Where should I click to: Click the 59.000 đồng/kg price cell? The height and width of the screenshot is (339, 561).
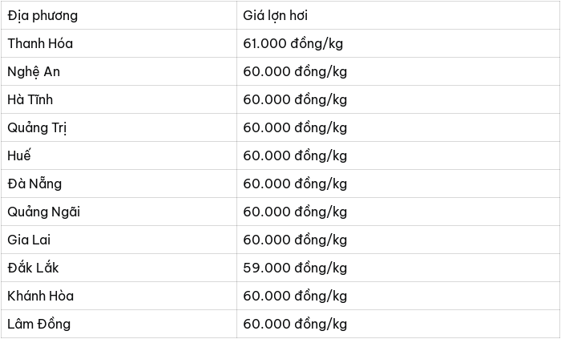398,268
